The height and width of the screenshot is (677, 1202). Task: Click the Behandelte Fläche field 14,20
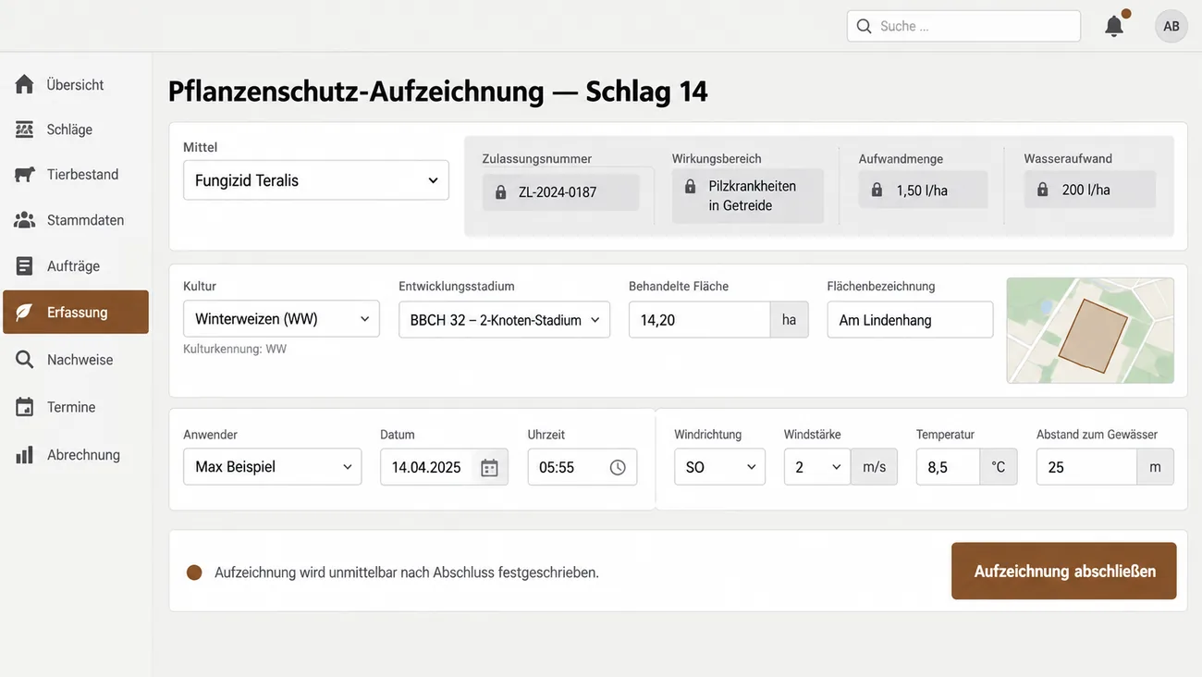pos(699,320)
